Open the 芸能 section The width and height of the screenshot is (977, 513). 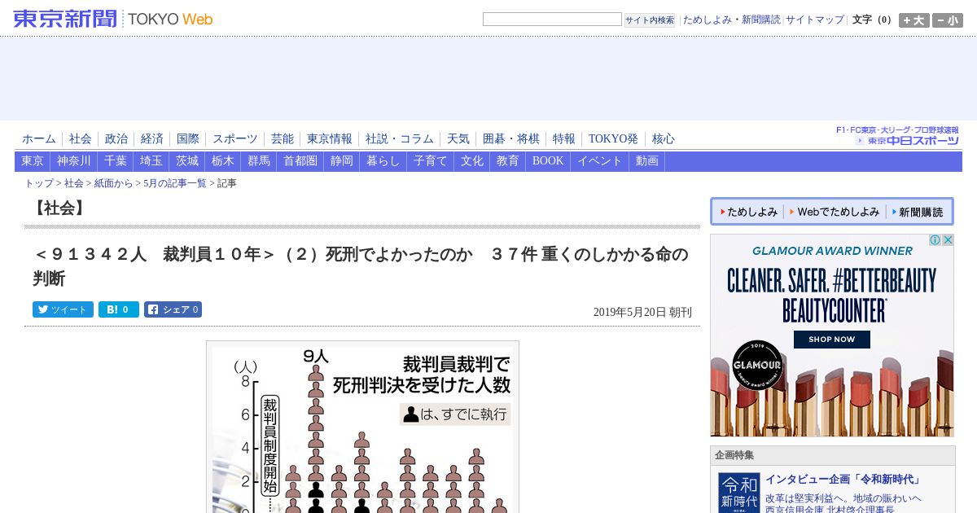click(283, 139)
